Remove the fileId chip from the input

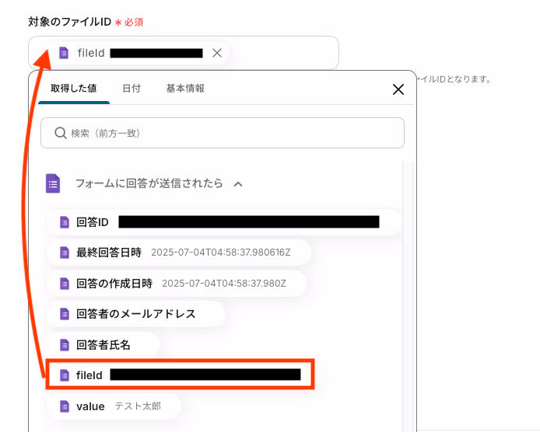coord(217,53)
